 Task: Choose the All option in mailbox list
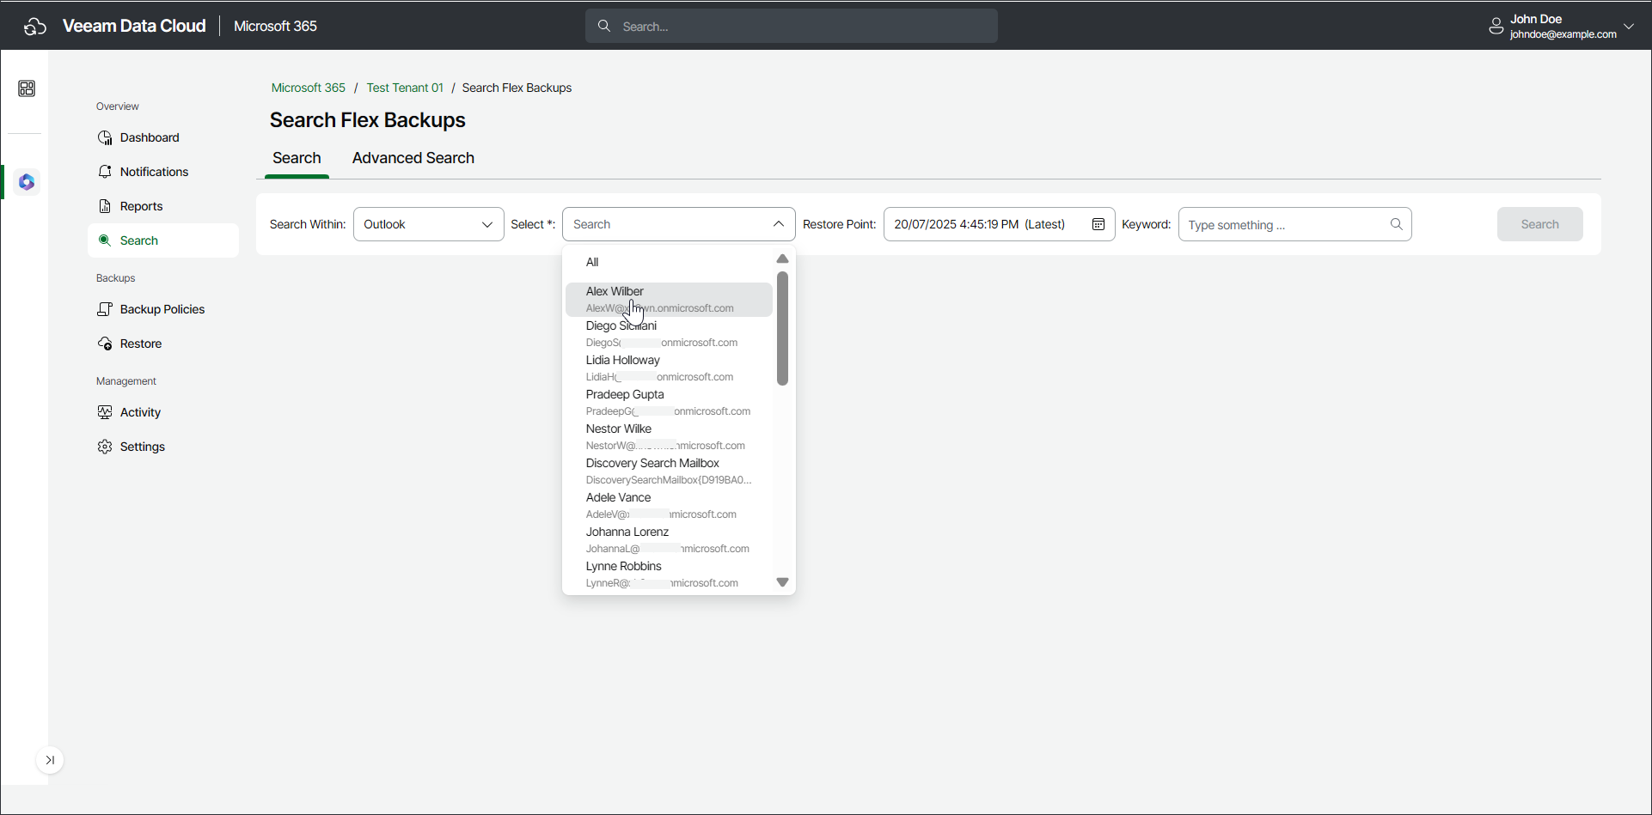point(592,262)
